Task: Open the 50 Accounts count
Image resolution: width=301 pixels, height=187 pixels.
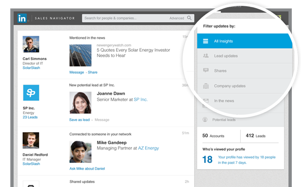Action: tap(213, 136)
